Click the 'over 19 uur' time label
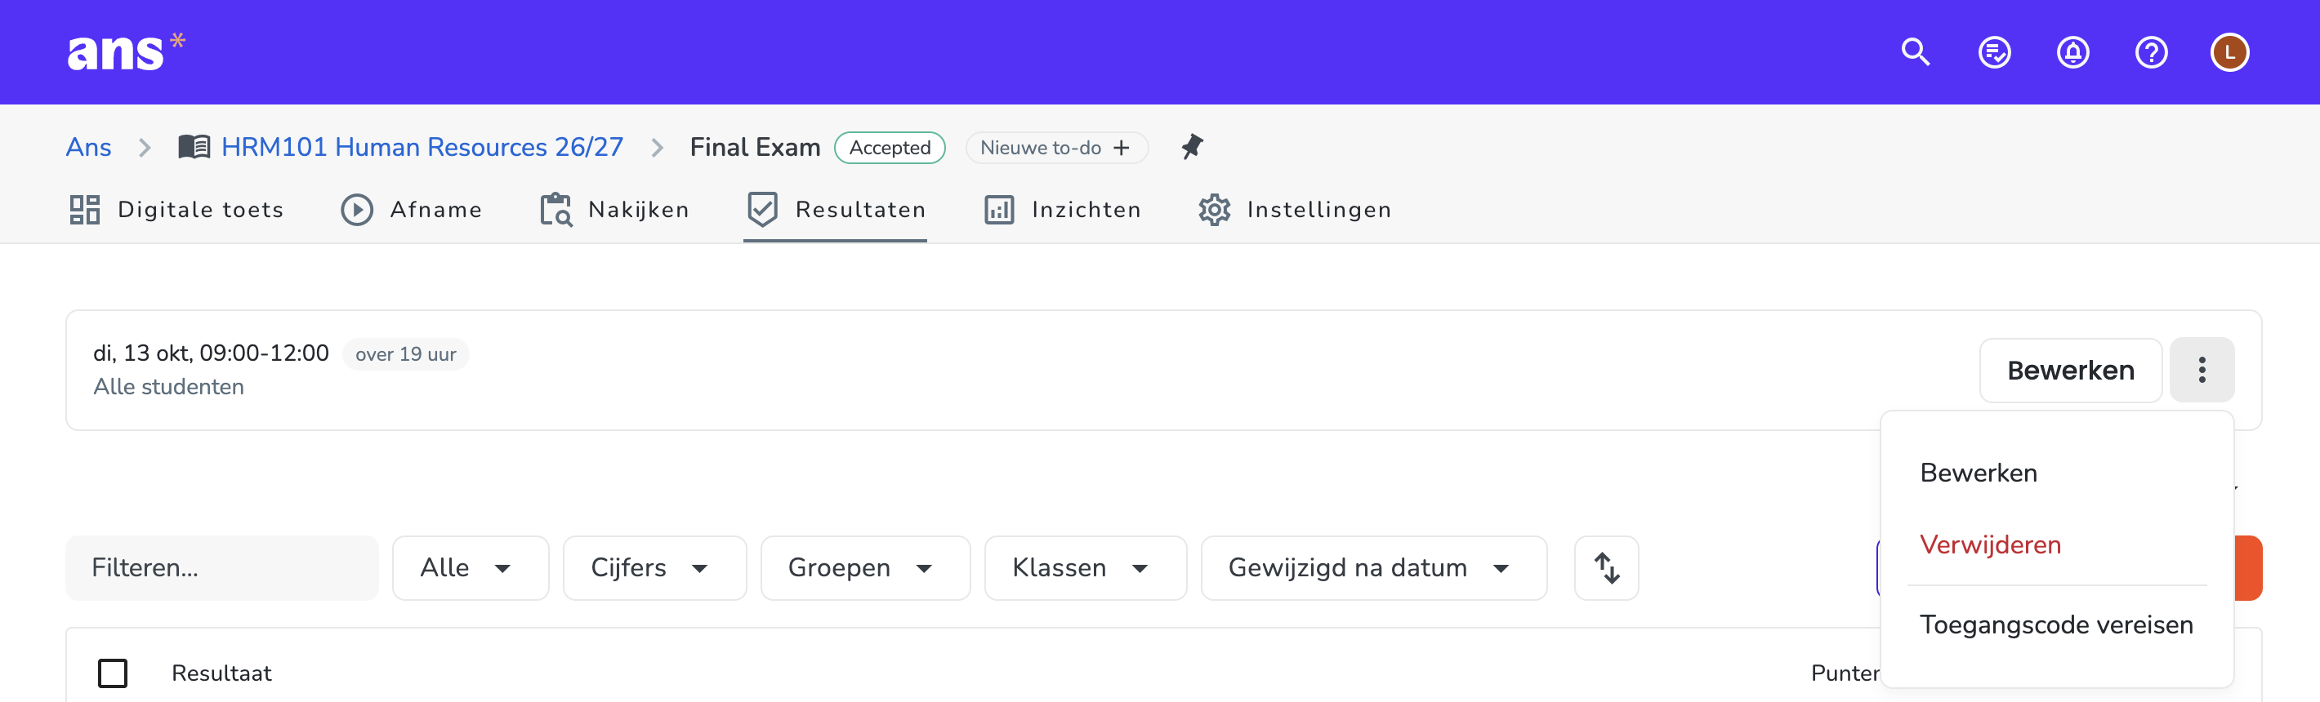The width and height of the screenshot is (2320, 702). tap(405, 353)
